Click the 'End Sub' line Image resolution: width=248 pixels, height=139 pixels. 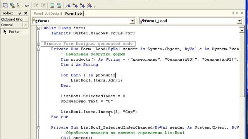click(x=60, y=117)
